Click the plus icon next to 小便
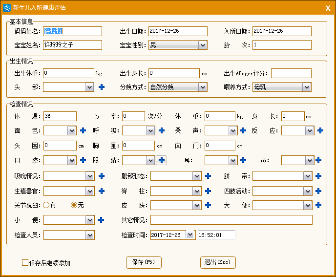 [102, 220]
